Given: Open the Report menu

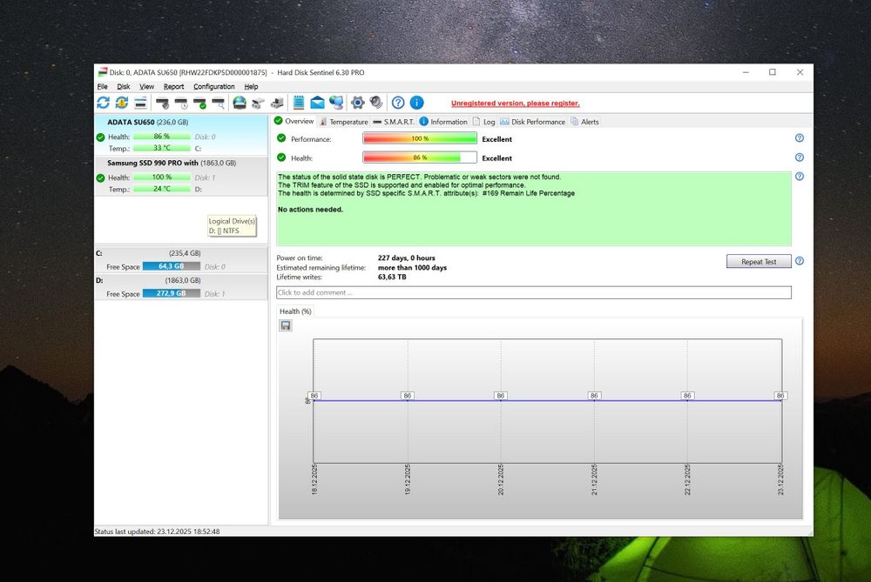Looking at the screenshot, I should [x=173, y=86].
